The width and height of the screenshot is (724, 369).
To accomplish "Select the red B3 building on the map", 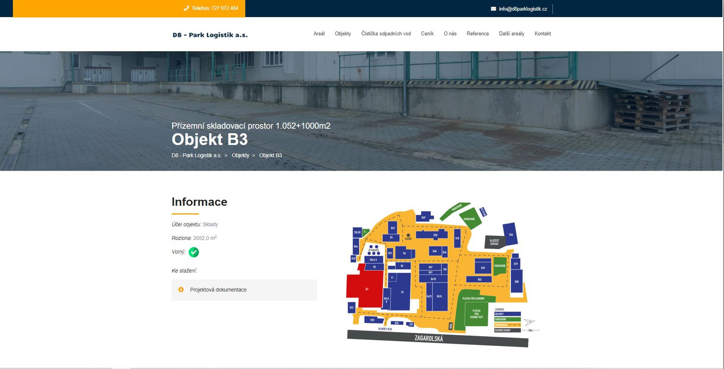I will tap(365, 289).
